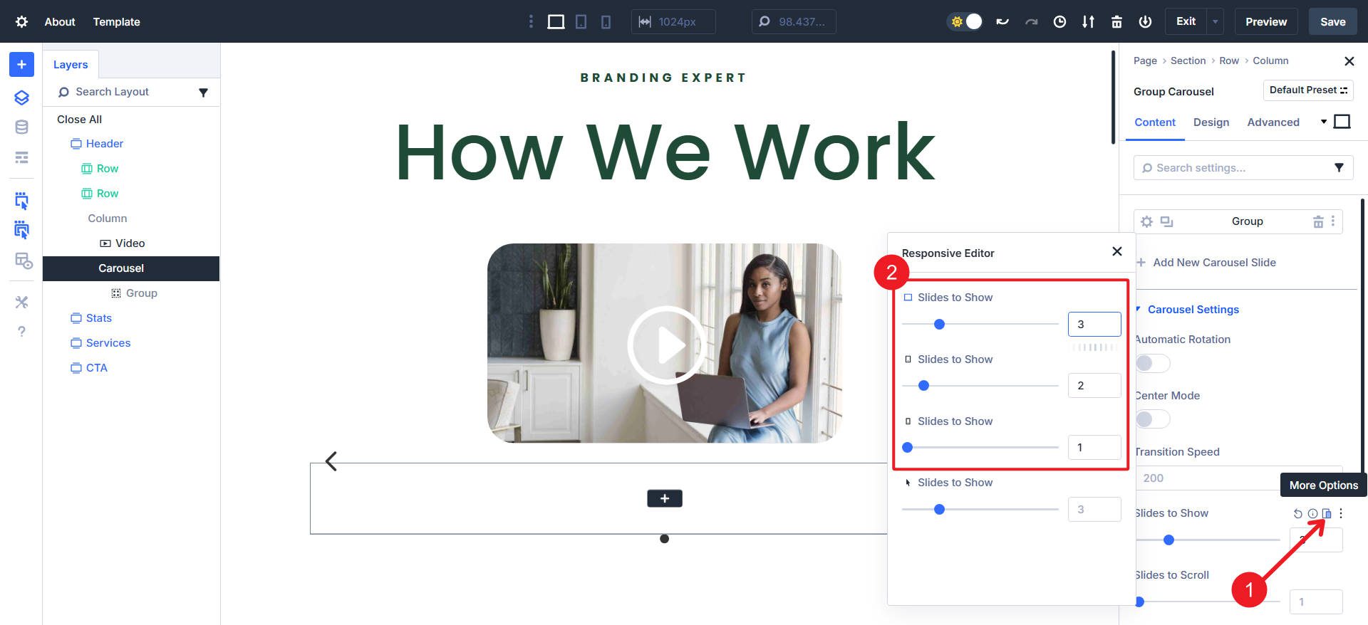
Task: Expand the Exit button dropdown arrow
Action: pyautogui.click(x=1215, y=22)
